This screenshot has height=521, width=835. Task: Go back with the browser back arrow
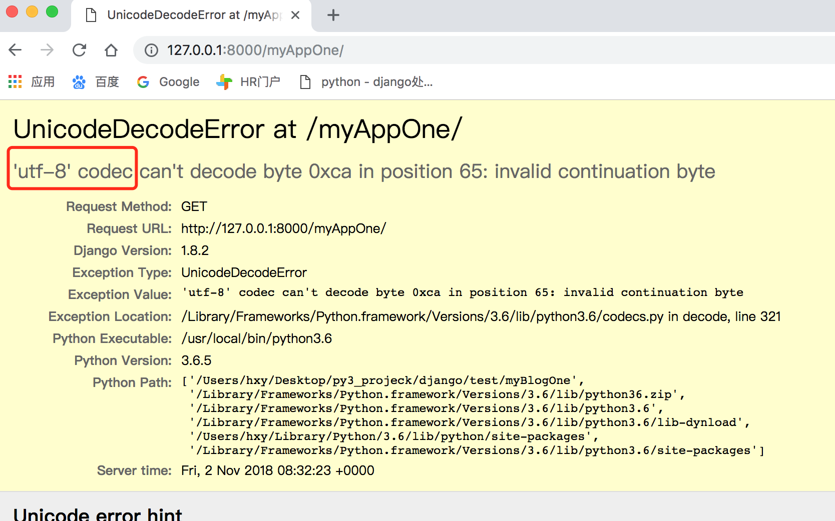tap(16, 50)
